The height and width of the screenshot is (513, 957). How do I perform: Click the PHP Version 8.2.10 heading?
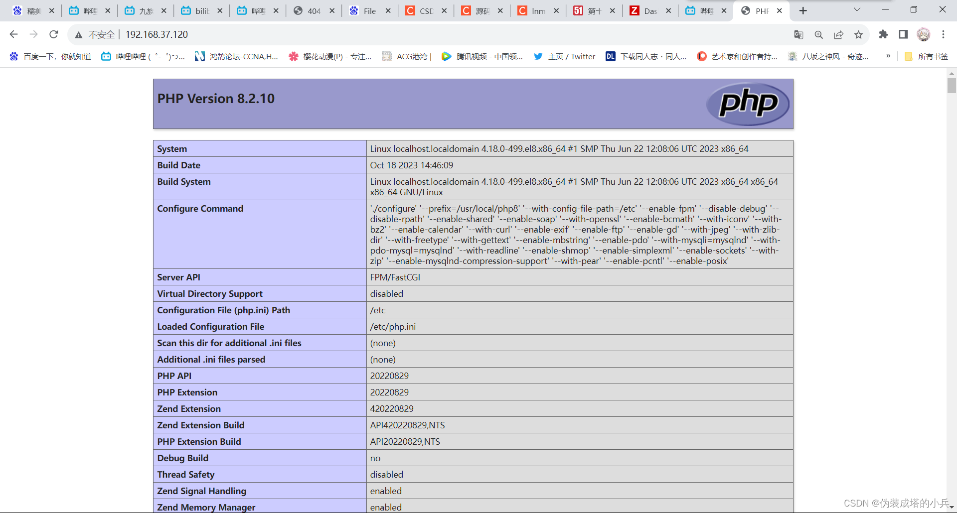[216, 99]
